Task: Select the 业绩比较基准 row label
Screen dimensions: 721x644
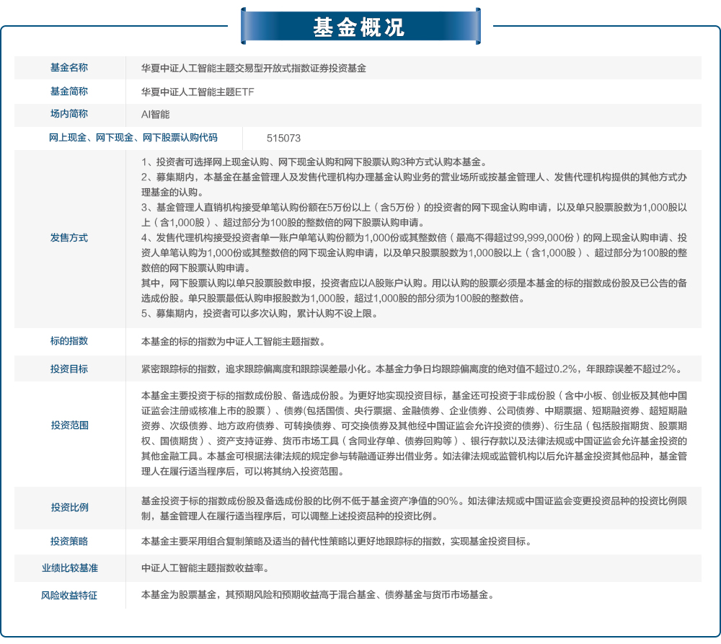Action: point(69,568)
